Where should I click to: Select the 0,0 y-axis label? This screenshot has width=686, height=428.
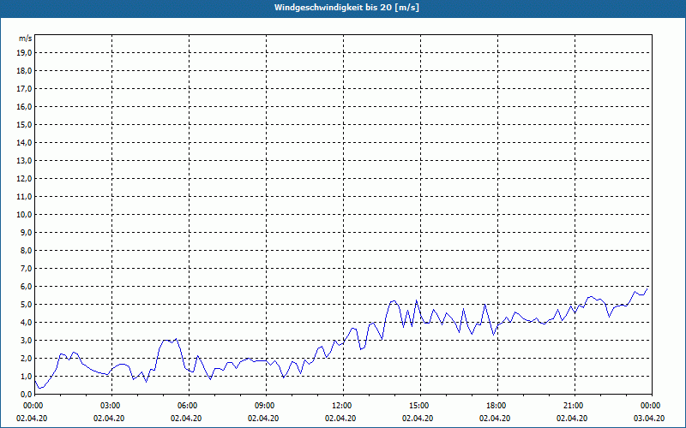[x=27, y=394]
